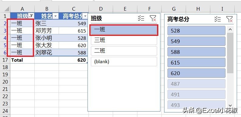Toggle 528 in the 高考总分 slicer
Viewport: 241px width, 117px height.
[x=196, y=31]
